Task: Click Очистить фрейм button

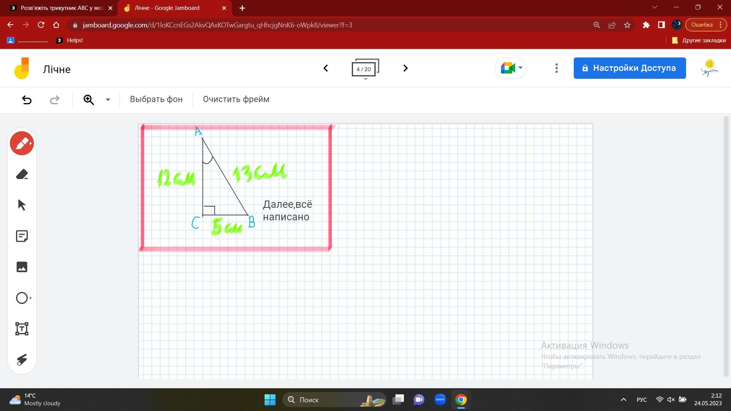Action: (x=236, y=99)
